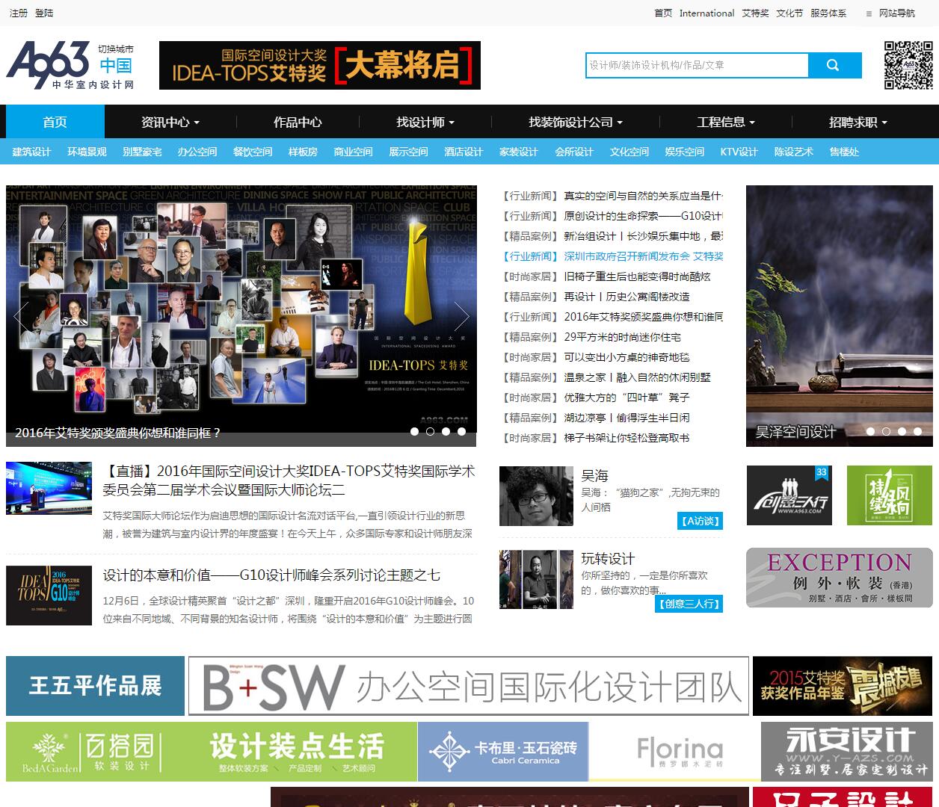Select the 酒店设计 category
This screenshot has height=807, width=939.
click(464, 152)
